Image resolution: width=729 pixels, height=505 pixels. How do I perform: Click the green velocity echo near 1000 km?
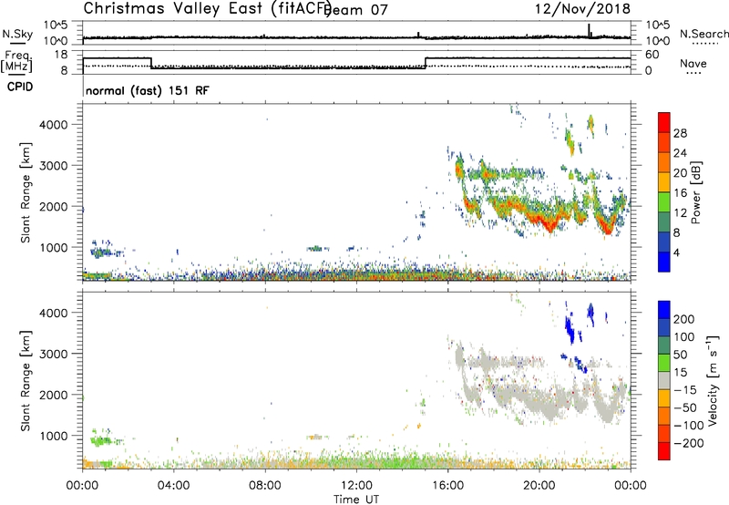click(x=102, y=439)
